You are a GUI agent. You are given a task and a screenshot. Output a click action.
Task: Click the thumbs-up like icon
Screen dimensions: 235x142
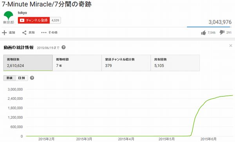203,32
